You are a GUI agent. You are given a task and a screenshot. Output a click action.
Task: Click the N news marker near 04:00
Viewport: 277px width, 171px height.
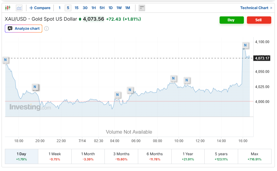click(x=117, y=95)
